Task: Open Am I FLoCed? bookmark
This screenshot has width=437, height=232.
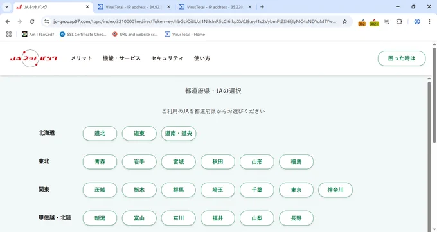Action: (x=38, y=34)
